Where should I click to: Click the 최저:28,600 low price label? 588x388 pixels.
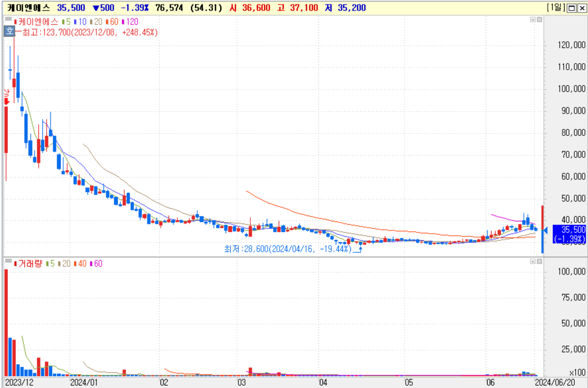[x=288, y=249]
